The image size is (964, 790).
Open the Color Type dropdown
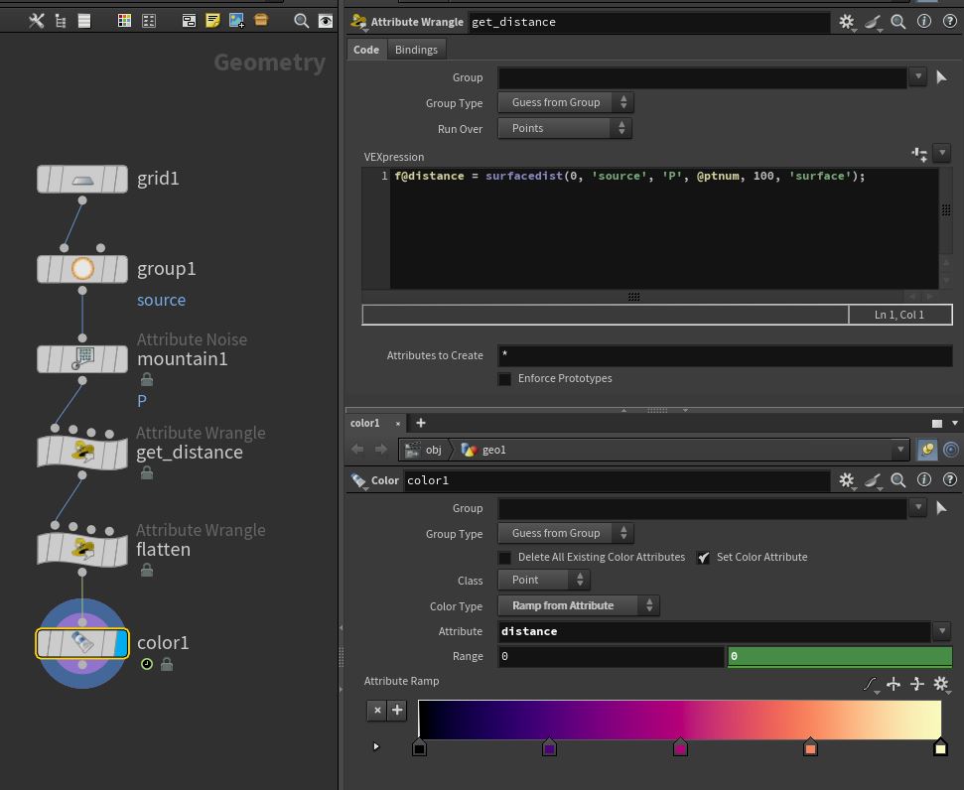tap(578, 605)
